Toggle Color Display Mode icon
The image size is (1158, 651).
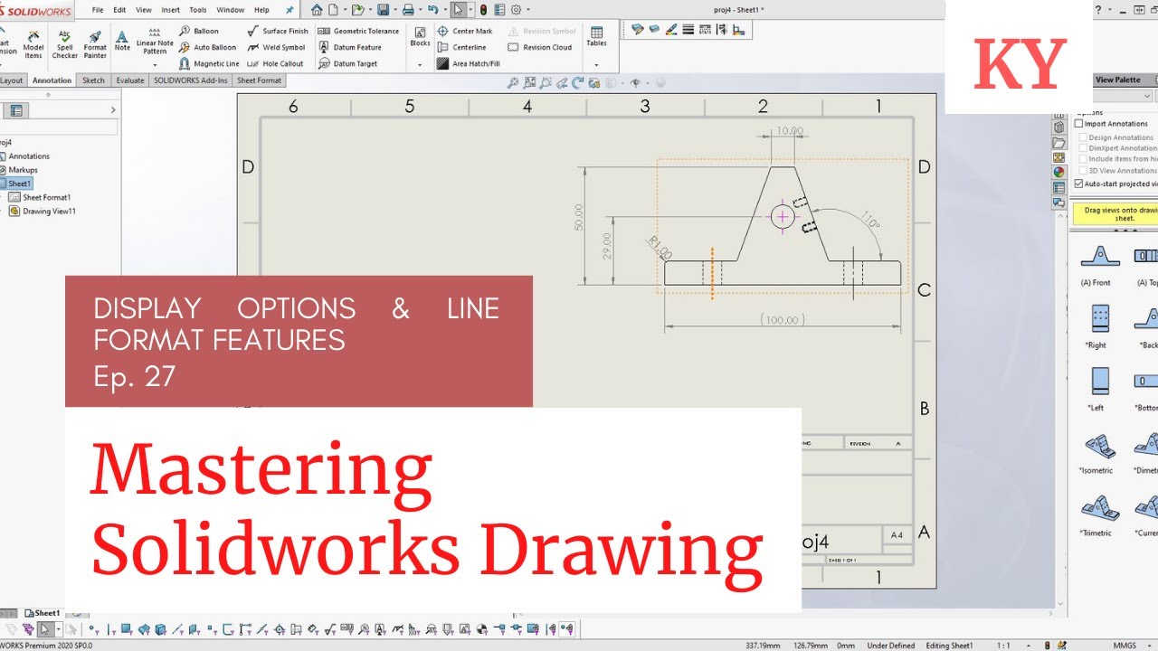pyautogui.click(x=739, y=29)
